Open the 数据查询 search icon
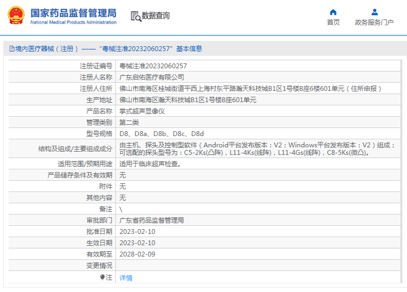Viewport: 407px width, 292px height. (x=136, y=16)
